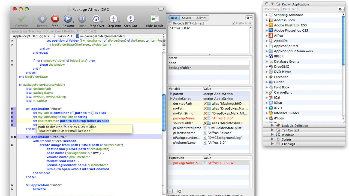Switch result view to the Best tab
This screenshot has width=349, height=196.
pyautogui.click(x=174, y=18)
